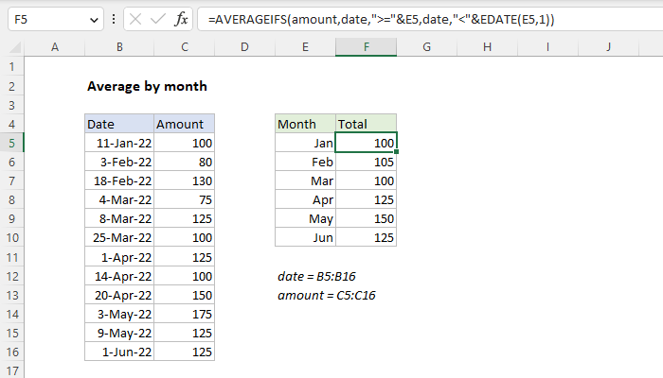Select amount 80 in row 6
Image resolution: width=663 pixels, height=378 pixels.
185,162
